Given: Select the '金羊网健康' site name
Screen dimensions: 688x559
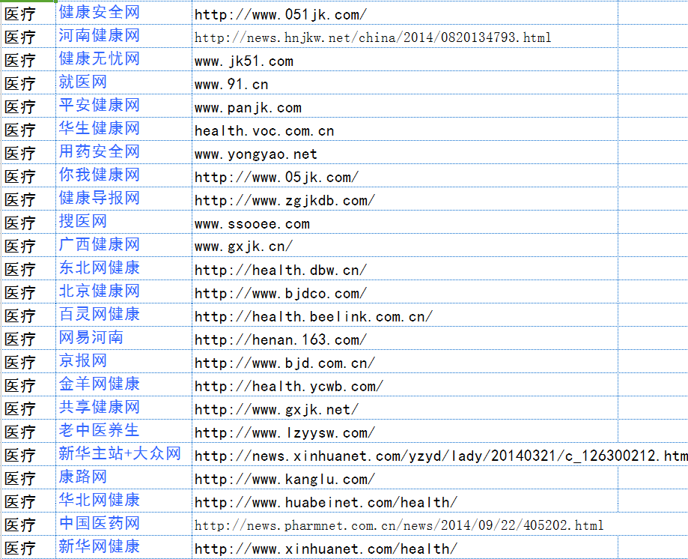Looking at the screenshot, I should click(124, 384).
